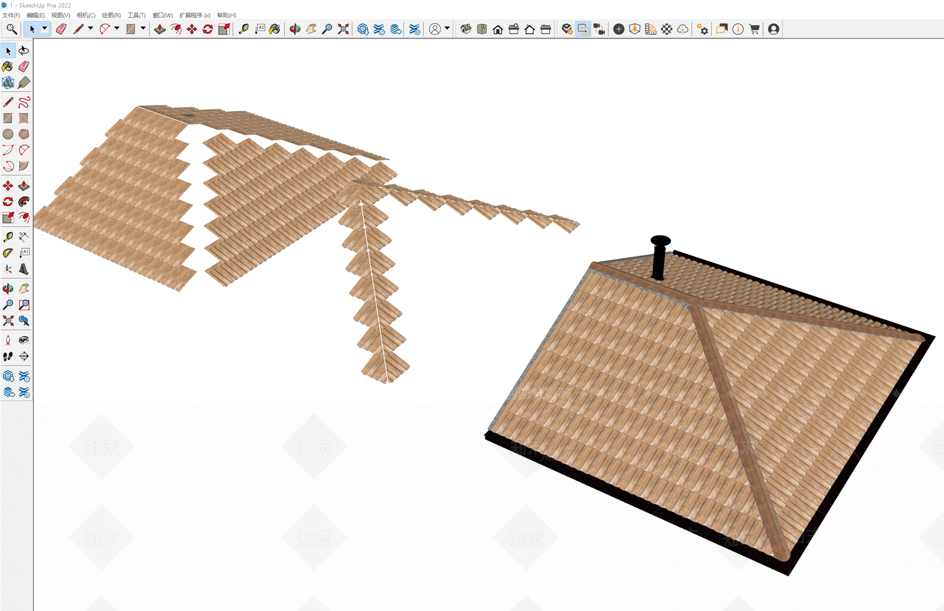Expand the Arc tool dropdown arrow

coord(117,28)
